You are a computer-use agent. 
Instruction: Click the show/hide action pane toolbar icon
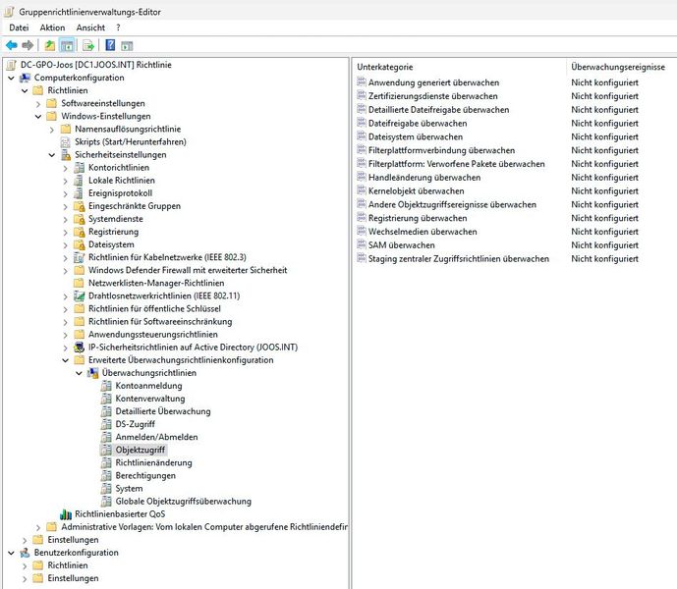click(127, 45)
